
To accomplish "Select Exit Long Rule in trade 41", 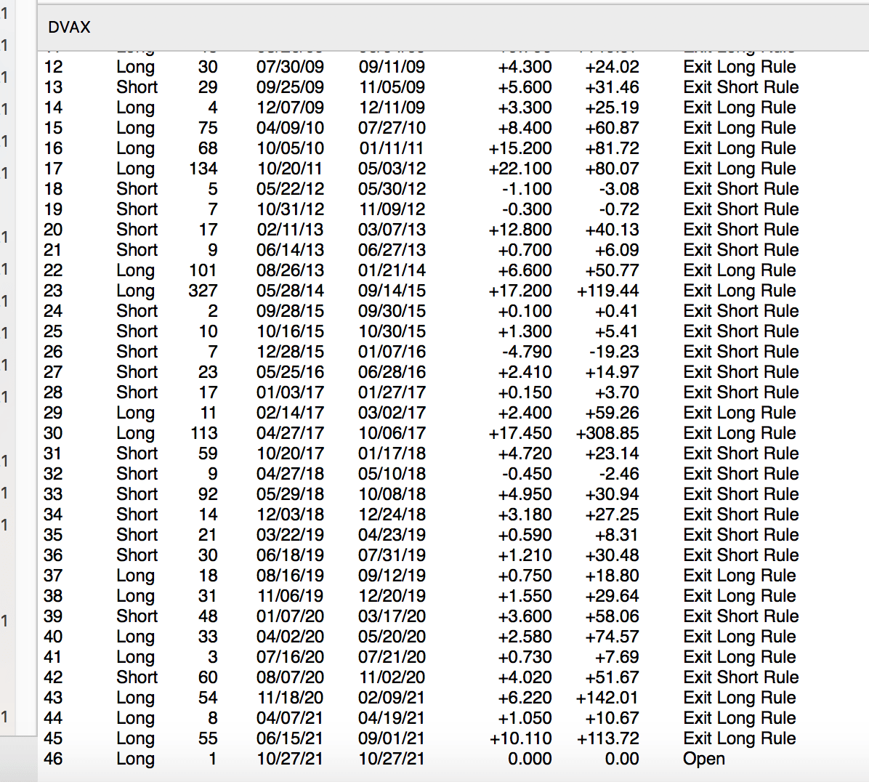I will [x=740, y=657].
